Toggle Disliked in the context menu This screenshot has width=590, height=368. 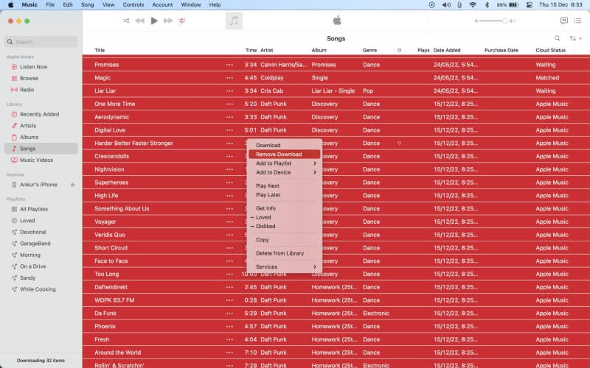click(x=284, y=227)
